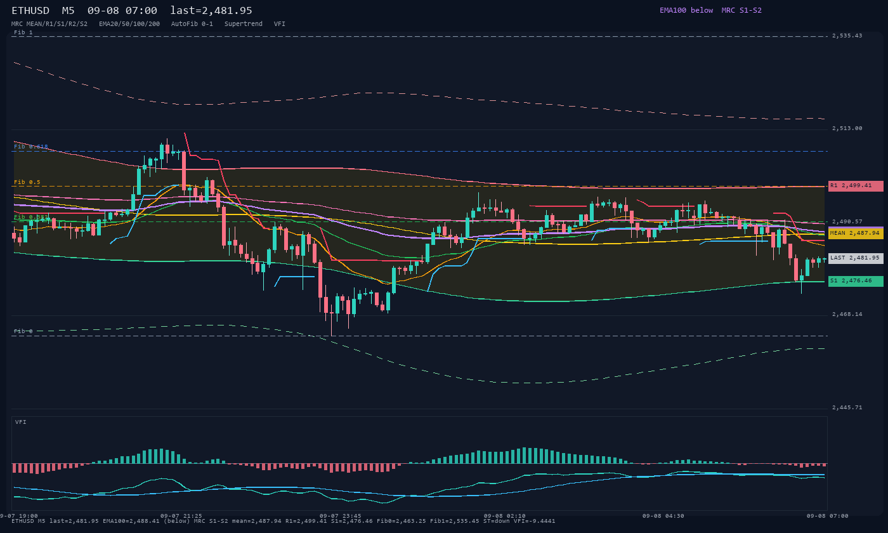This screenshot has height=533, width=888.
Task: Click the 09-08 07:00 time axis label
Action: tap(828, 516)
